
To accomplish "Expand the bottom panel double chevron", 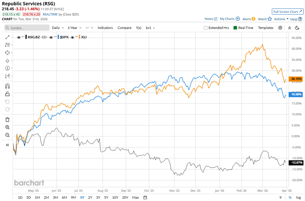I will click(x=280, y=197).
